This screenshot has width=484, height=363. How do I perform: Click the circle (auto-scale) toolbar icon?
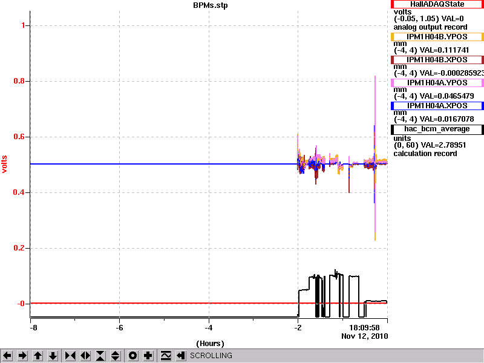[132, 356]
